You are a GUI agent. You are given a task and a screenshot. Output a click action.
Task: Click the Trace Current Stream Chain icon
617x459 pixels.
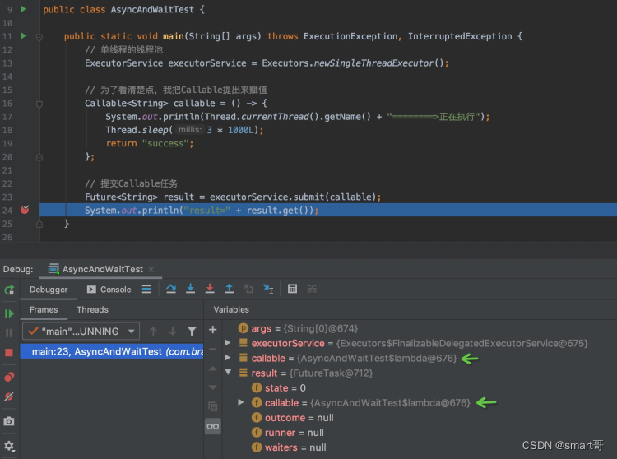coord(312,289)
